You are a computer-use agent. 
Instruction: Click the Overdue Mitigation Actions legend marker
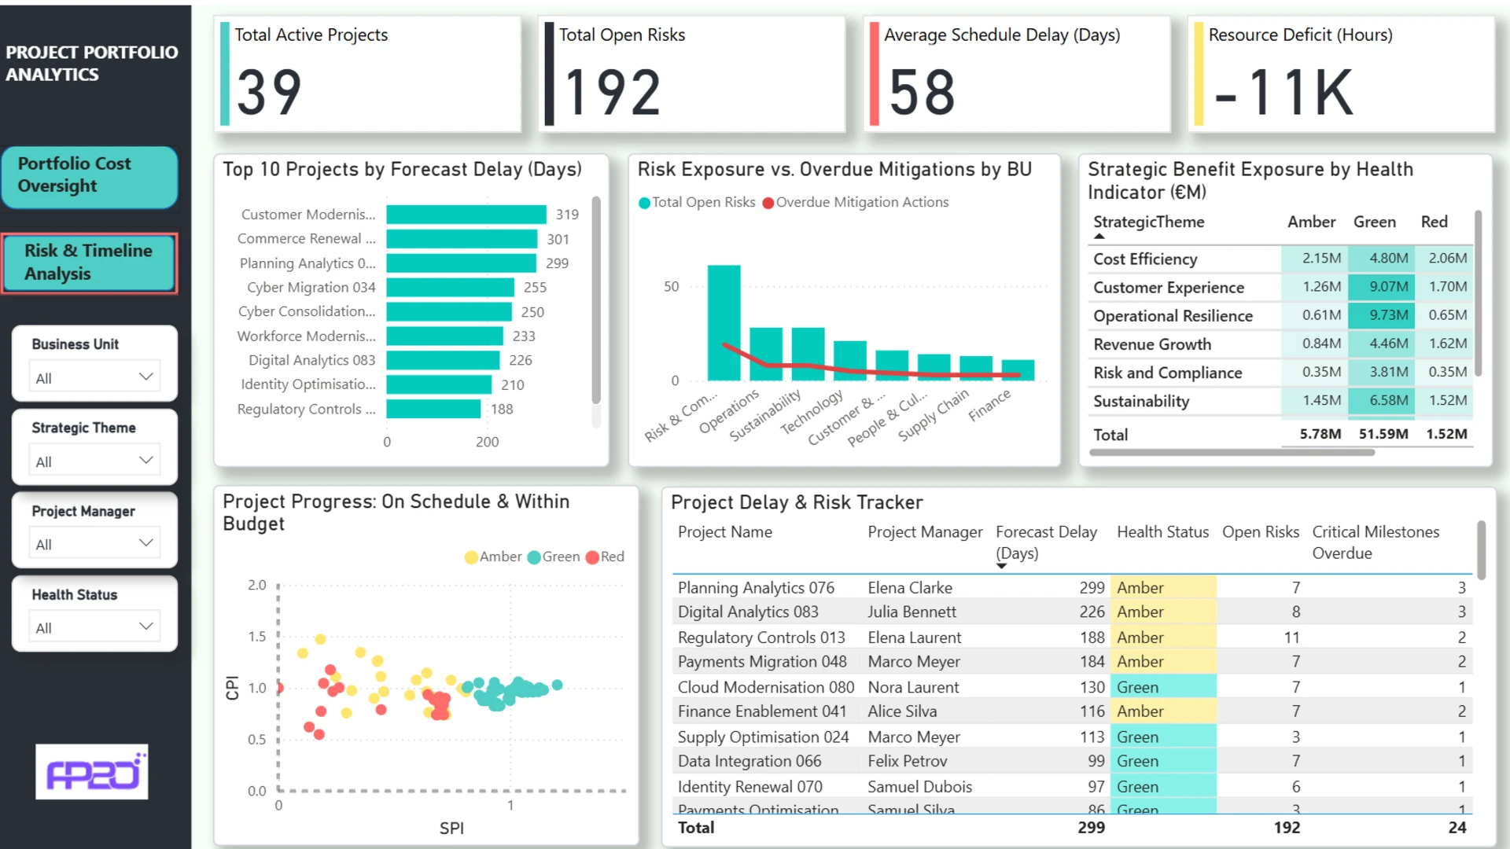point(768,203)
